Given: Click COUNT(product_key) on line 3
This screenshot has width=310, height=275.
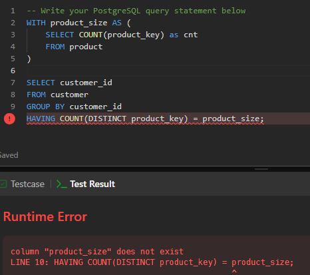Looking at the screenshot, I should pos(122,35).
